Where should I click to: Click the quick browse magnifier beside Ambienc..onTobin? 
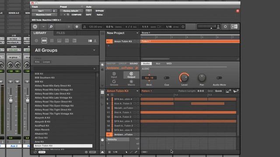[x=136, y=68]
